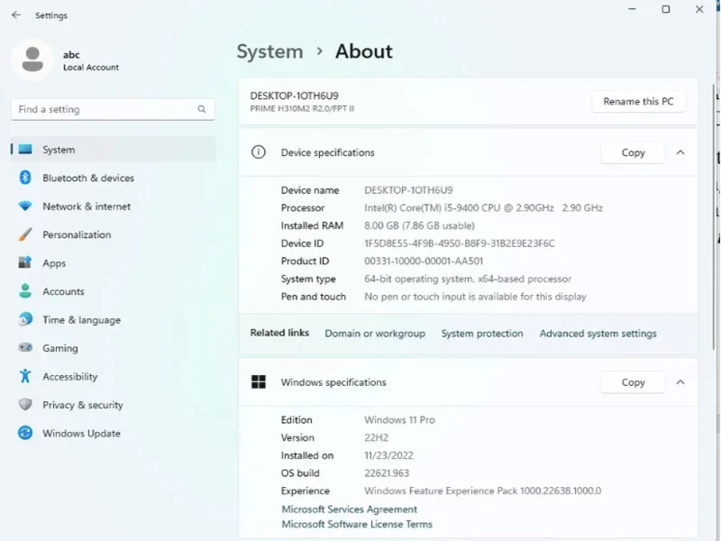Image resolution: width=721 pixels, height=541 pixels.
Task: Click the Time & language globe icon
Action: point(25,319)
